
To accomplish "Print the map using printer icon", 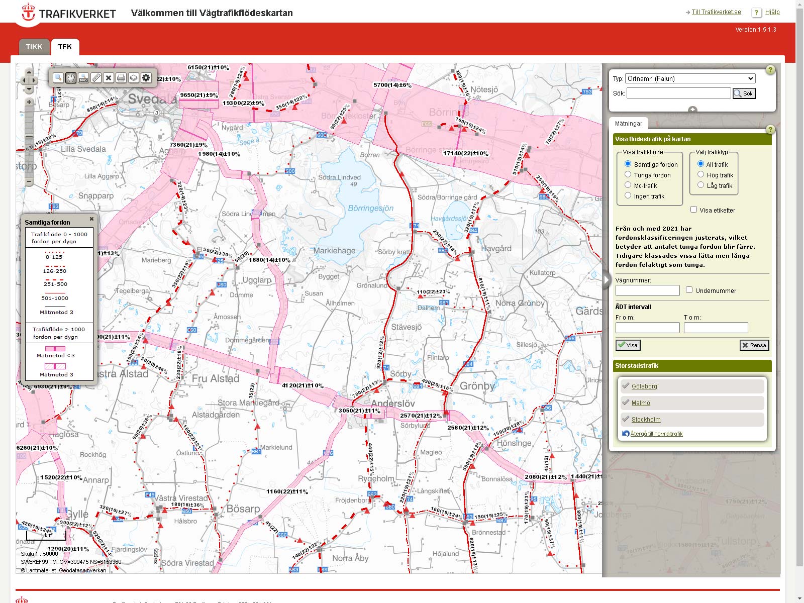I will [x=121, y=77].
